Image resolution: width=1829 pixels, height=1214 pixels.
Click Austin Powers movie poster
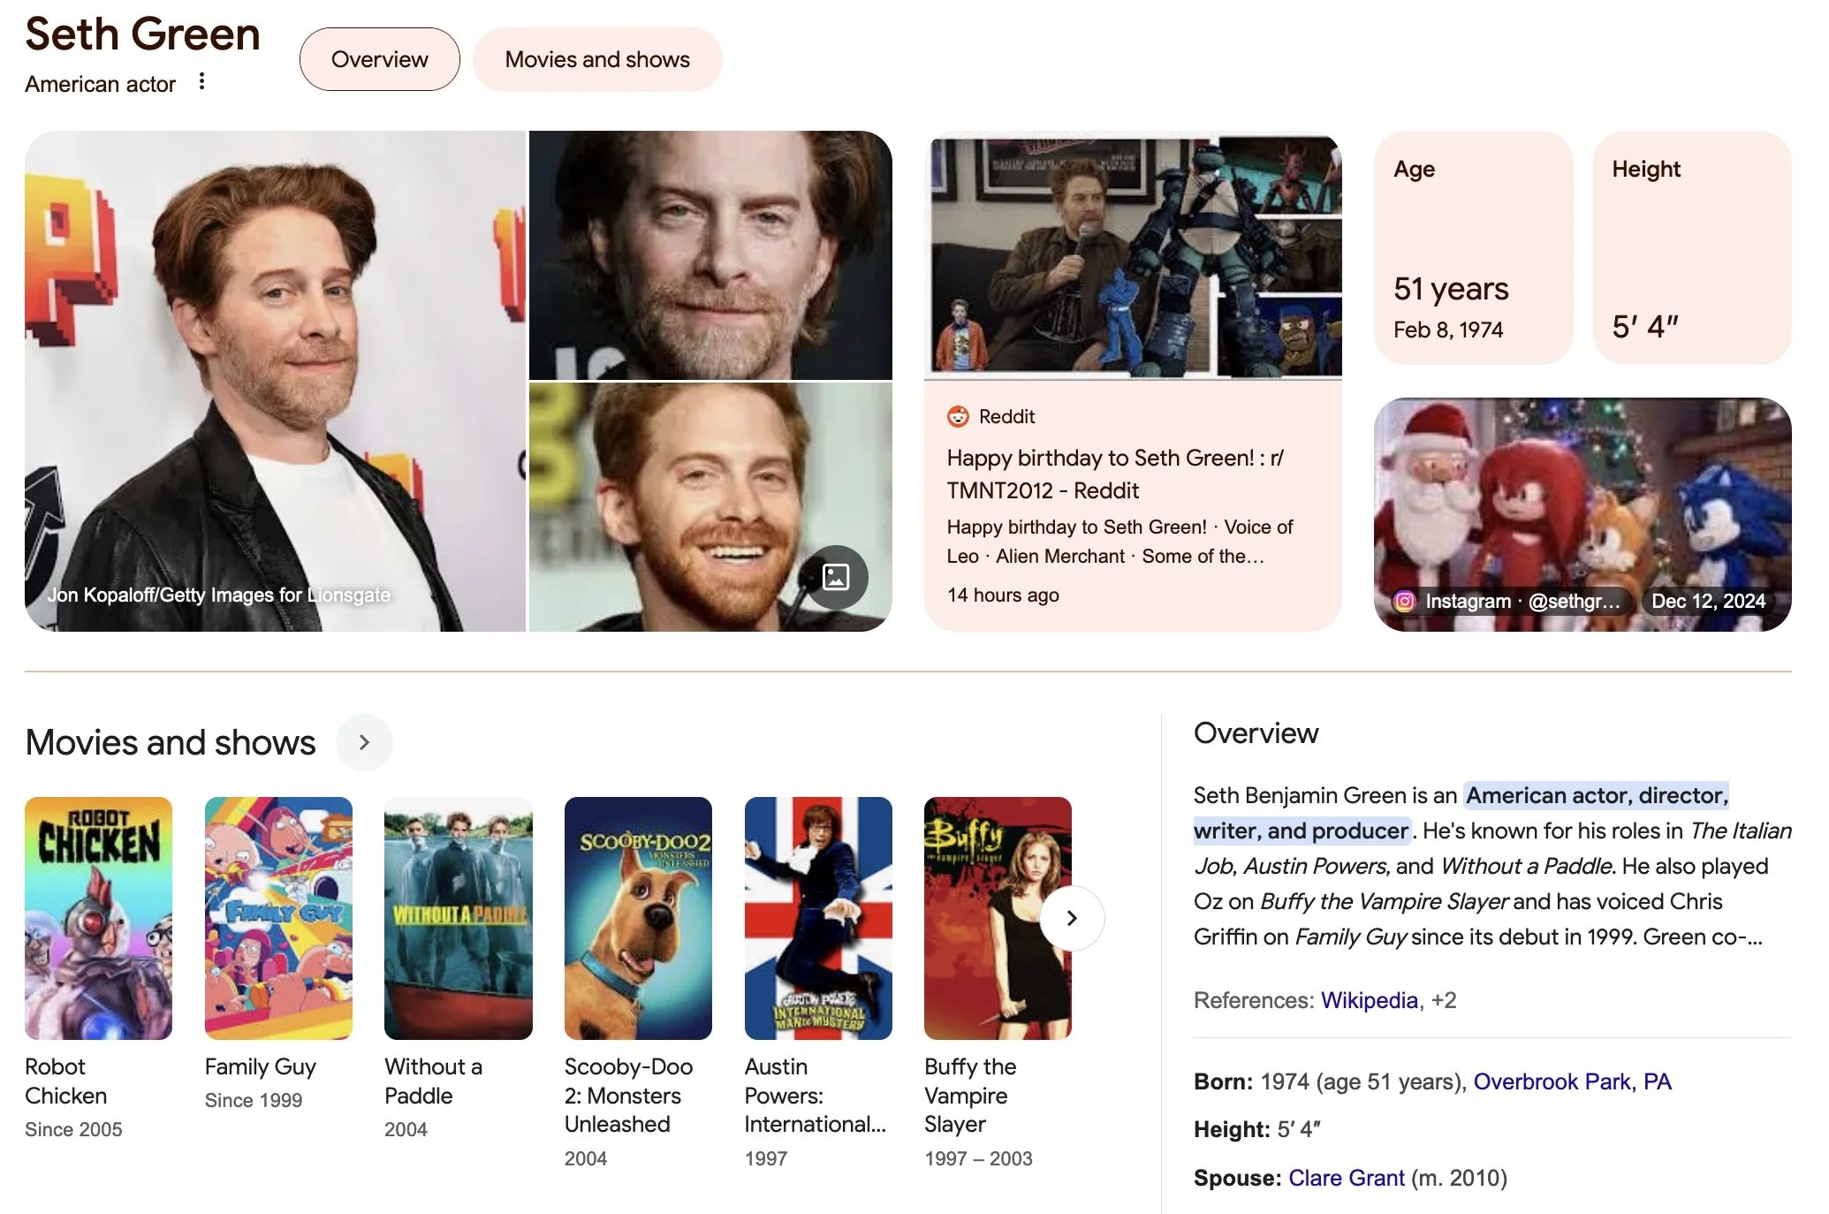[x=818, y=918]
